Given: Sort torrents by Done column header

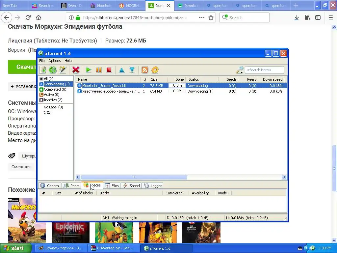Looking at the screenshot, I should 177,79.
